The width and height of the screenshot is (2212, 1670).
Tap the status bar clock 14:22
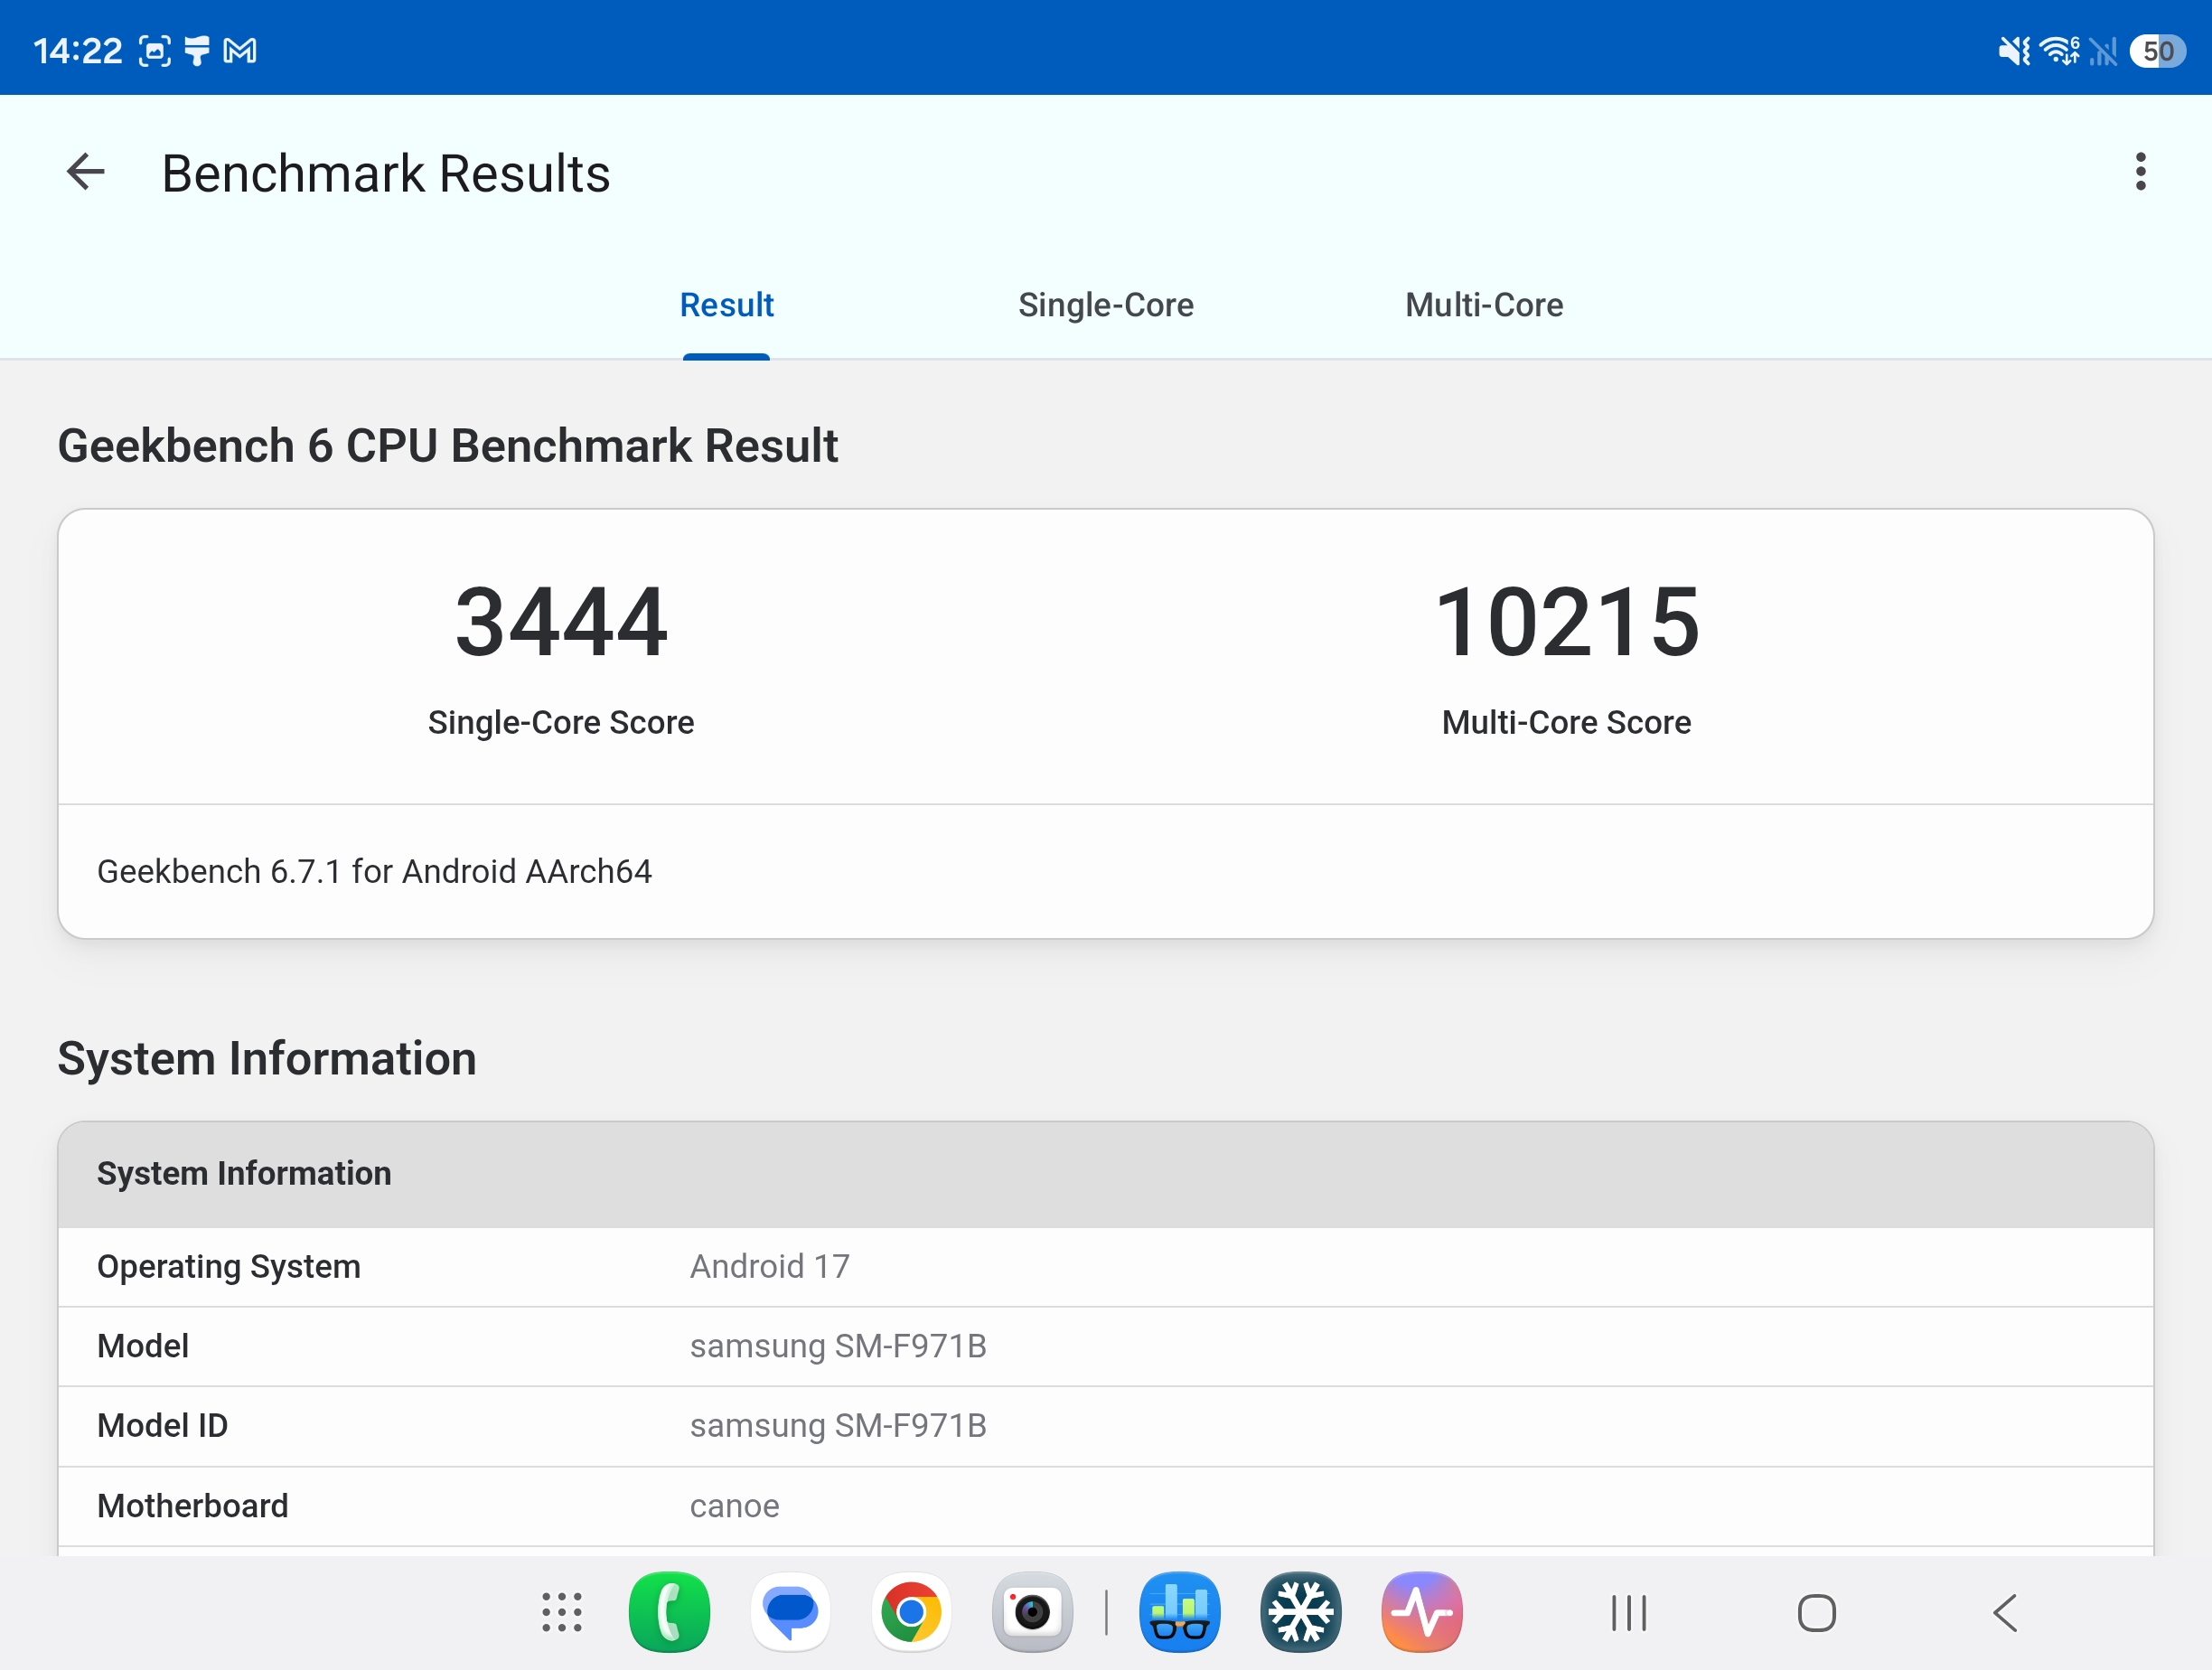pos(78,50)
